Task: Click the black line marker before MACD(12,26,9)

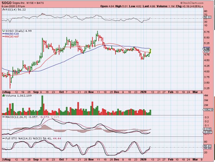Action: tap(4, 117)
